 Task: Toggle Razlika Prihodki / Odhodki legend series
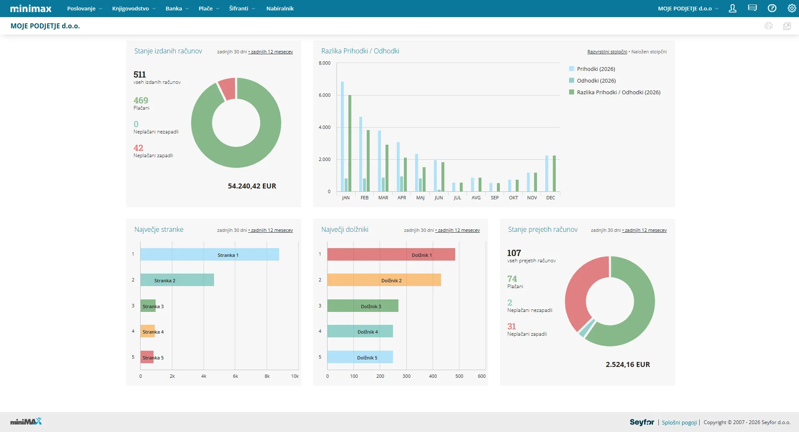point(615,92)
